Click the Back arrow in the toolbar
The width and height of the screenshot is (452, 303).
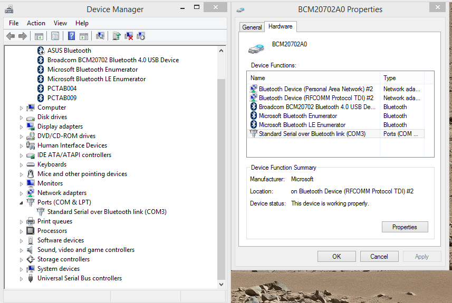[x=11, y=36]
